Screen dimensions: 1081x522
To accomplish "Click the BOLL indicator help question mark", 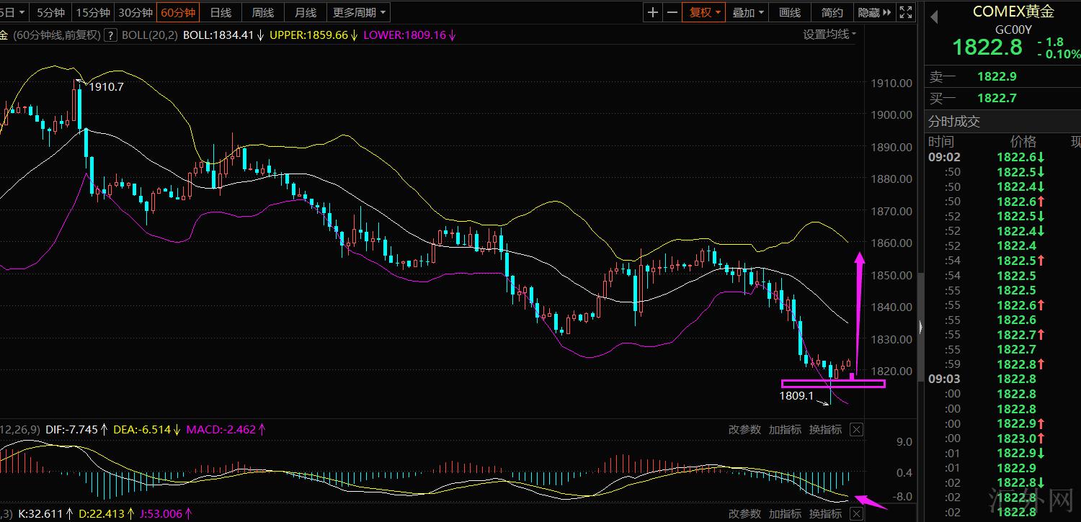I will pos(111,35).
